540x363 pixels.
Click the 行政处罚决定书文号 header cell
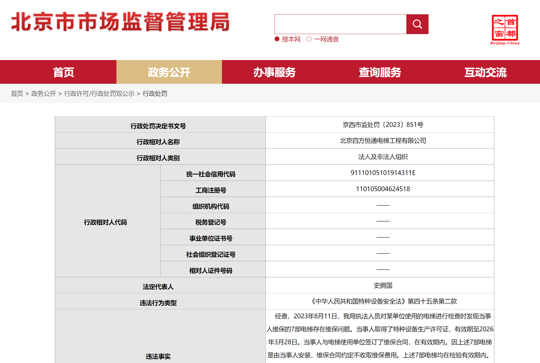tap(160, 125)
